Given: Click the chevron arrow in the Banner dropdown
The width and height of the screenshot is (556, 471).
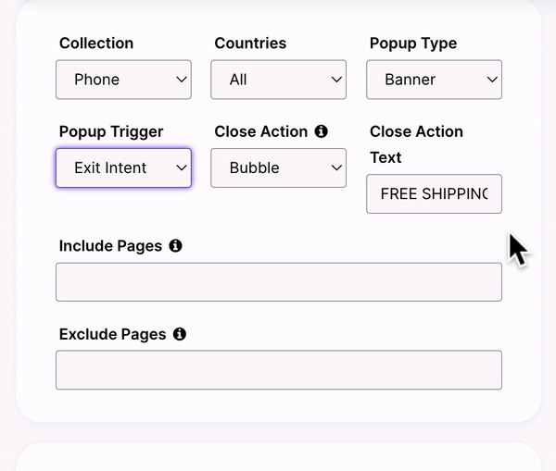Looking at the screenshot, I should pos(492,80).
